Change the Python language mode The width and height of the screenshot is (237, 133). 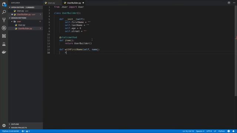(x=221, y=131)
